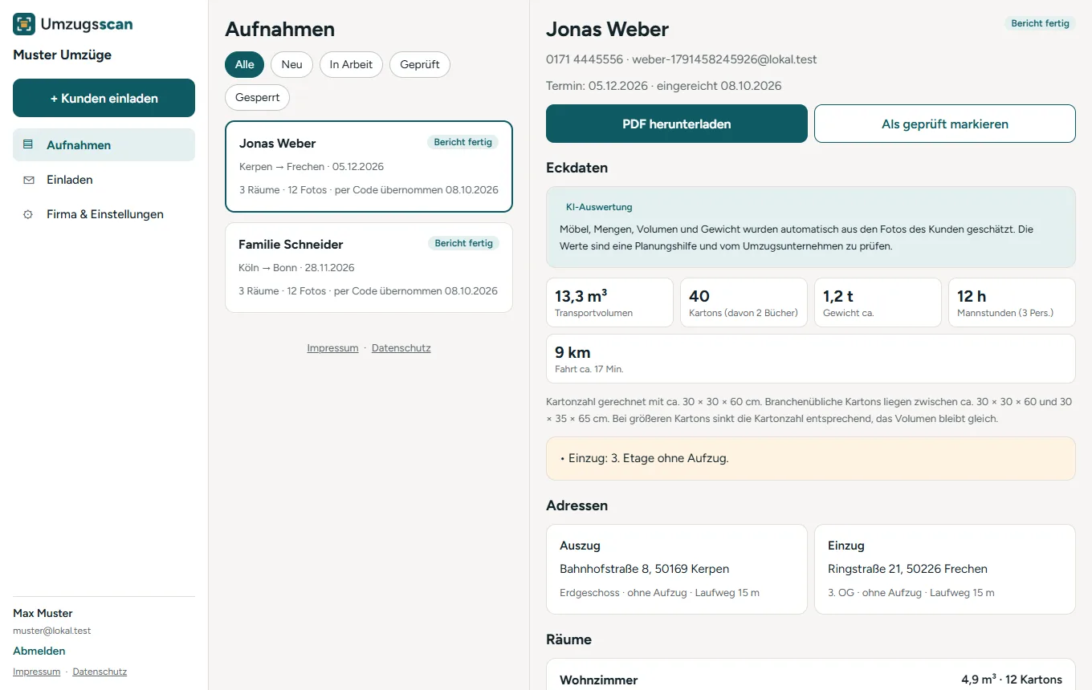Download the PDF report
The height and width of the screenshot is (690, 1092).
[x=676, y=124]
